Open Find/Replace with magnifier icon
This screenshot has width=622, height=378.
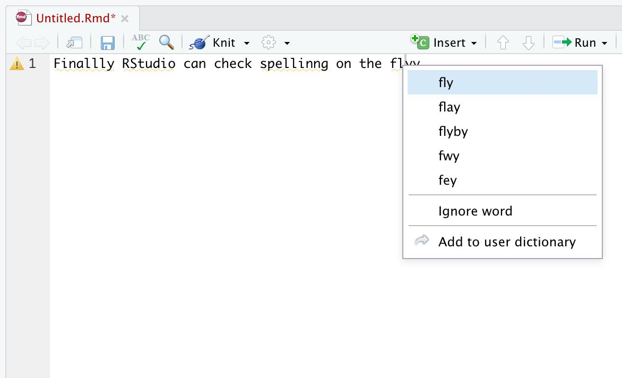(x=166, y=42)
